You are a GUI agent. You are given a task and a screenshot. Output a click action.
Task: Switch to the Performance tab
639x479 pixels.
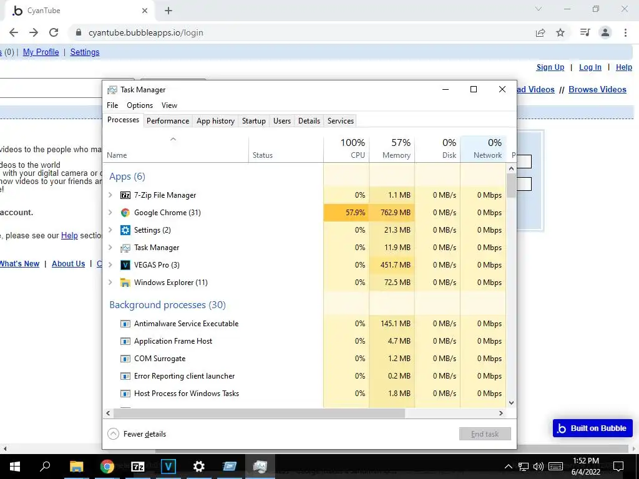168,121
